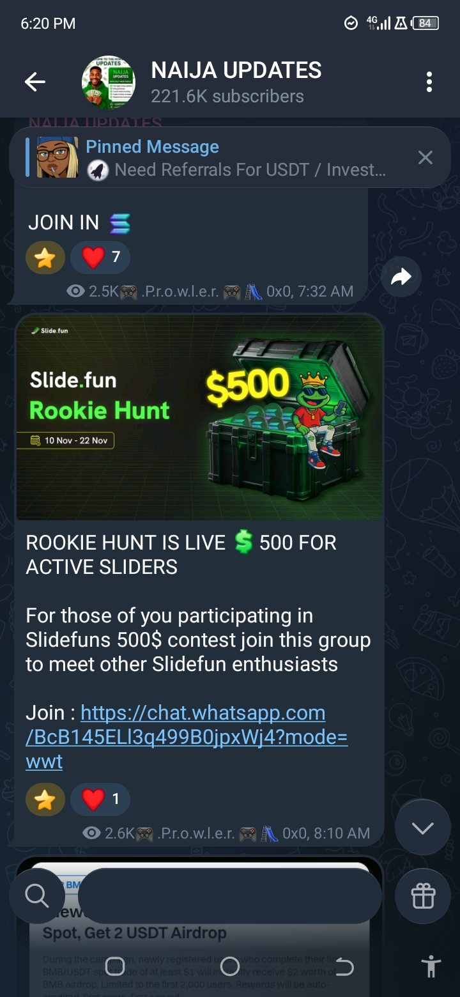This screenshot has height=997, width=460.
Task: Open recent apps via square nav button
Action: click(x=115, y=966)
